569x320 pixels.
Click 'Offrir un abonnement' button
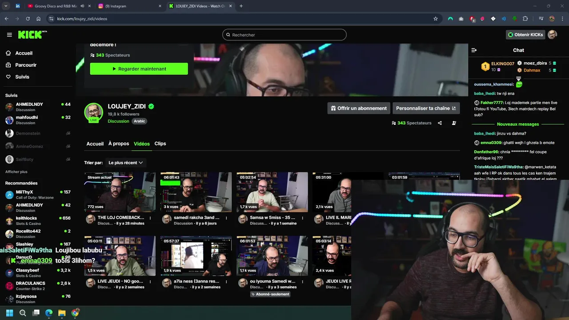click(x=359, y=108)
